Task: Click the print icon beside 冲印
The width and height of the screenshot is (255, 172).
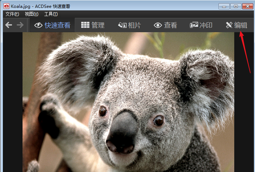Action: (x=194, y=25)
